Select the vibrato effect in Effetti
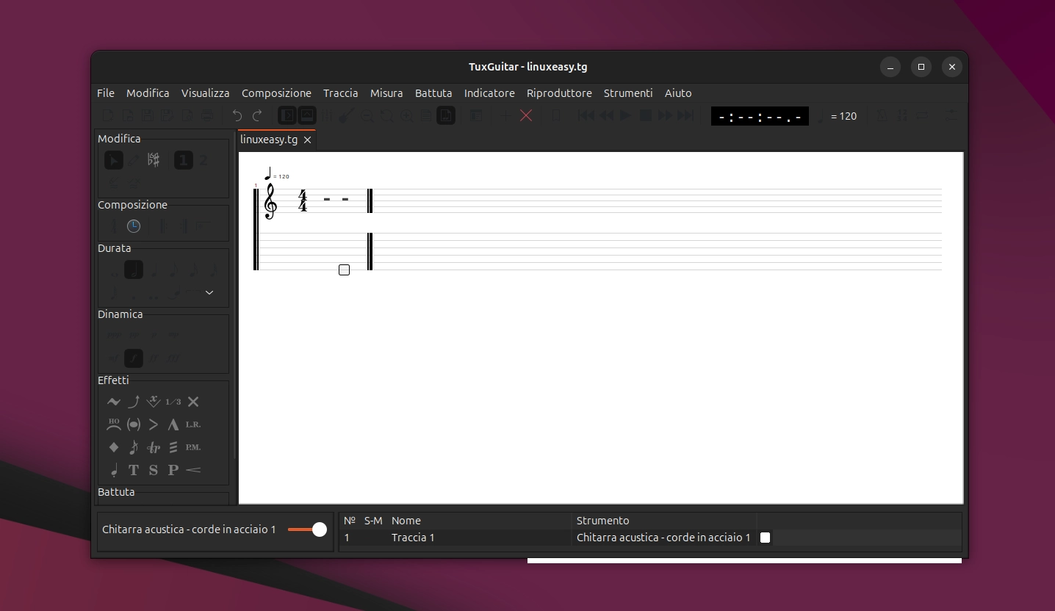Screen dimensions: 1055x611 coord(114,402)
